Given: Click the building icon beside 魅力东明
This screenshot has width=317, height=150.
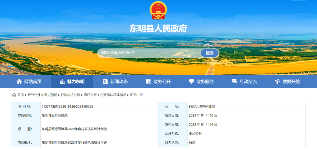Looking at the screenshot, I should click(x=62, y=81).
